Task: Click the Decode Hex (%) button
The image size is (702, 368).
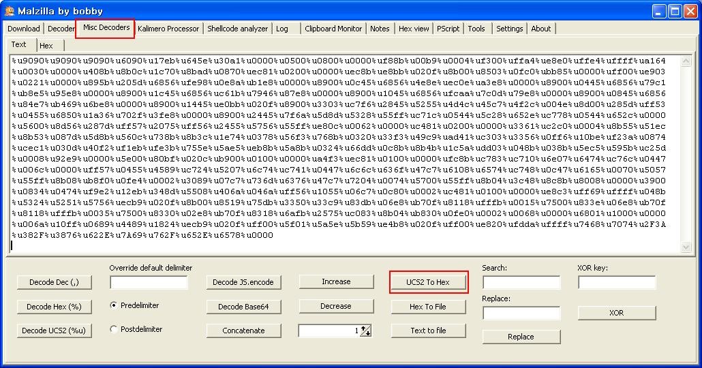Action: click(54, 307)
